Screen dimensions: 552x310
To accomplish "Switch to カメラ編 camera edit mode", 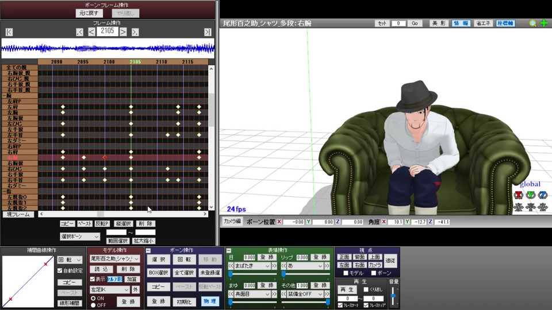I will pyautogui.click(x=232, y=222).
